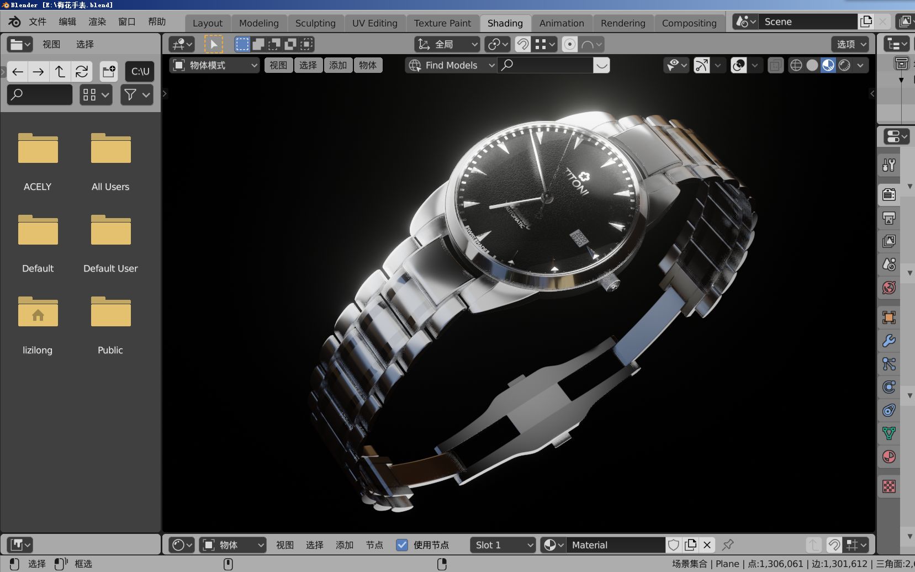This screenshot has width=915, height=572.
Task: Expand the 选项 options dropdown
Action: click(851, 44)
